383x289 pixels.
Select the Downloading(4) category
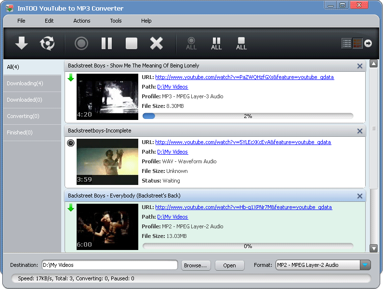point(32,83)
